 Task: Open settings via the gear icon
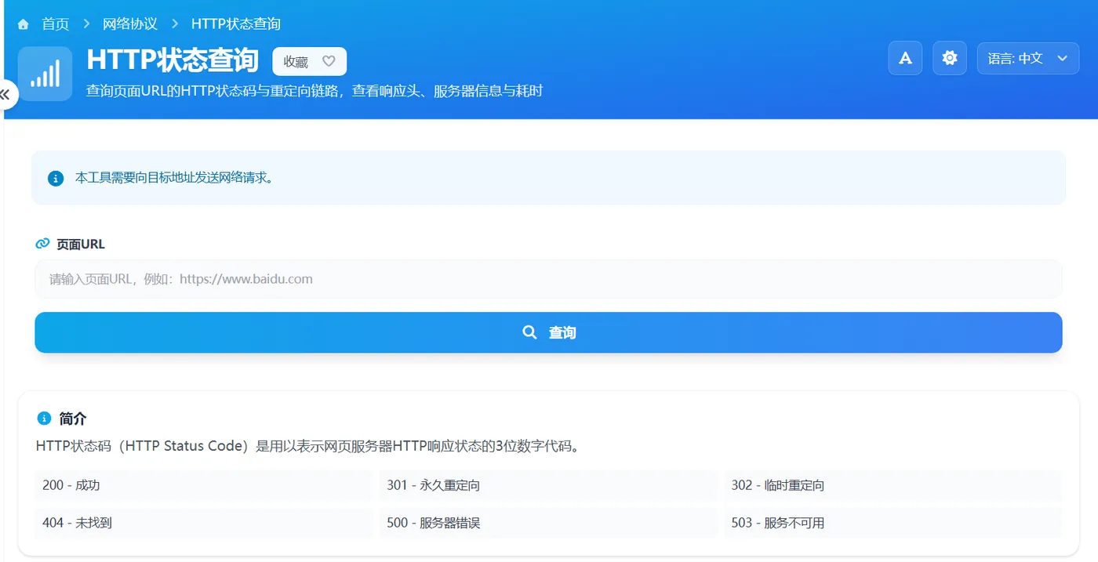949,58
